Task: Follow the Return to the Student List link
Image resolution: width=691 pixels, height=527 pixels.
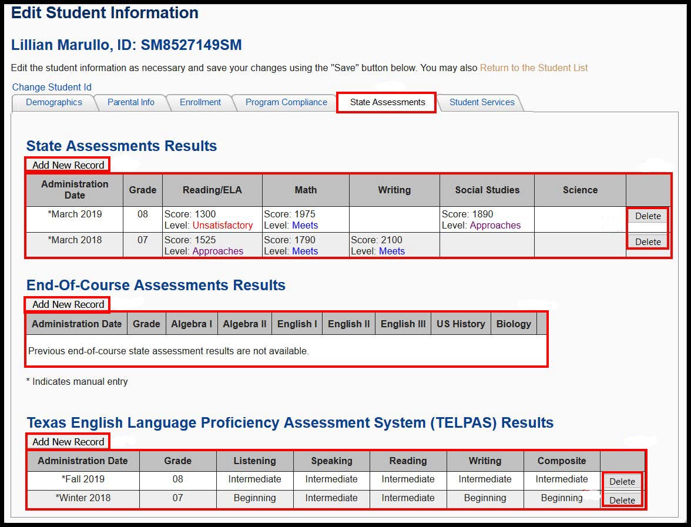Action: coord(533,68)
